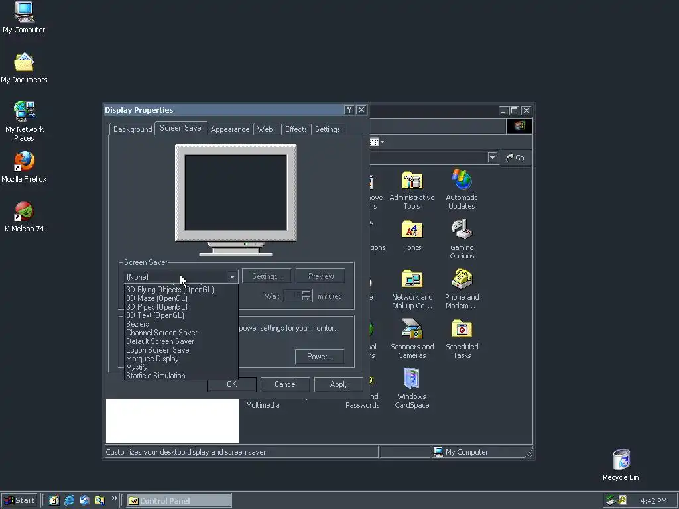Click the help question mark in Display Properties
The width and height of the screenshot is (679, 509).
coord(349,110)
